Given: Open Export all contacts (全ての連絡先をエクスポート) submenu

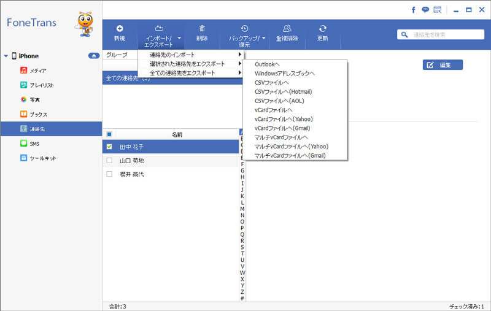Looking at the screenshot, I should [191, 72].
